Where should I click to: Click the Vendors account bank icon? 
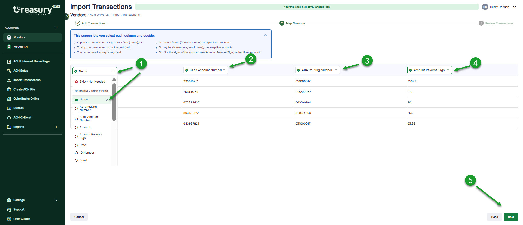(9, 37)
